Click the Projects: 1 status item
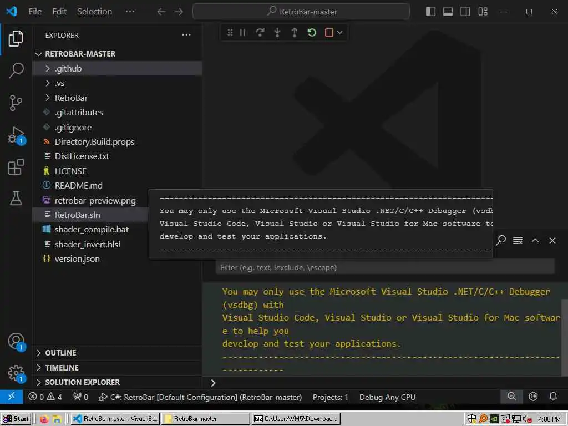Image resolution: width=568 pixels, height=426 pixels. (x=330, y=397)
